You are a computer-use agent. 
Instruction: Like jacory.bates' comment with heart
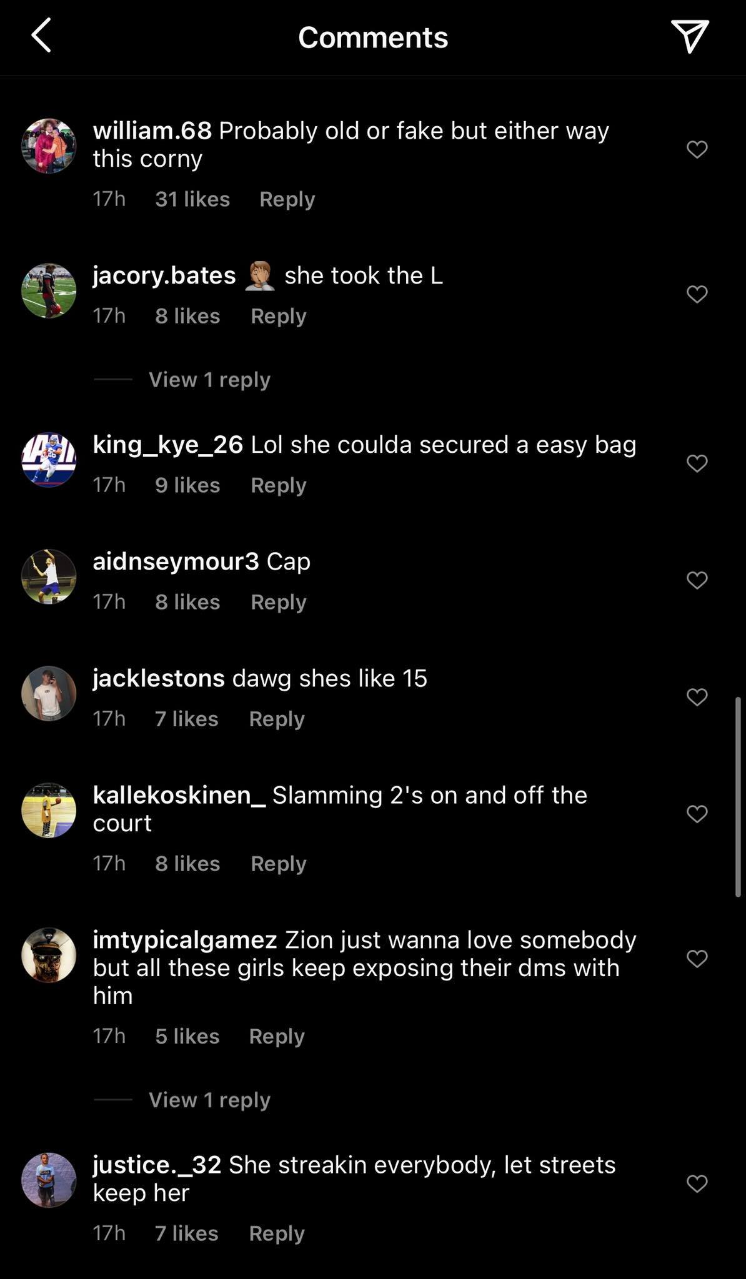(x=697, y=294)
